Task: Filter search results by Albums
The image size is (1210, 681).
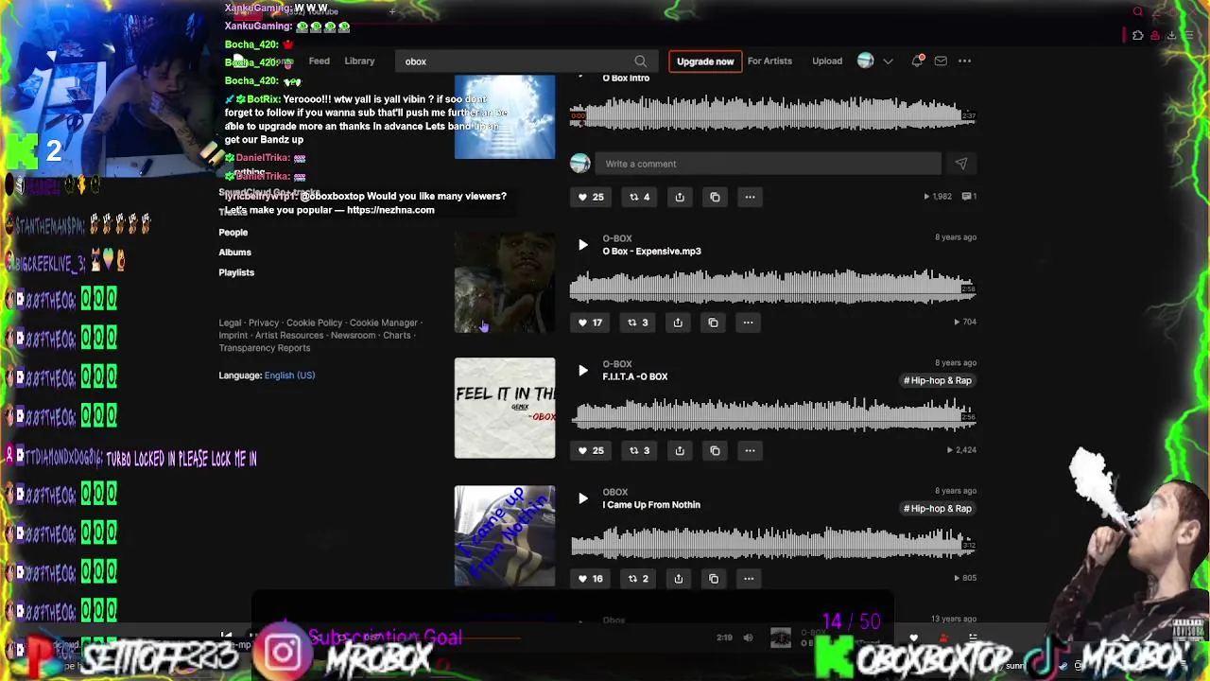Action: click(235, 253)
